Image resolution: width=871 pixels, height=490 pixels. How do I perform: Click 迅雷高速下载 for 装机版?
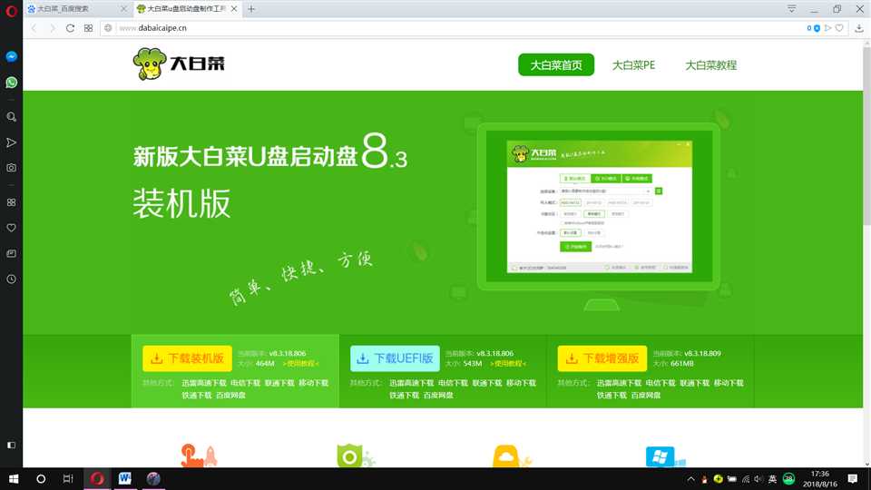pyautogui.click(x=204, y=383)
